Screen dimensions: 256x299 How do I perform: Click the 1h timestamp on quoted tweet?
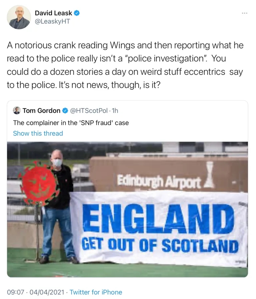point(115,110)
